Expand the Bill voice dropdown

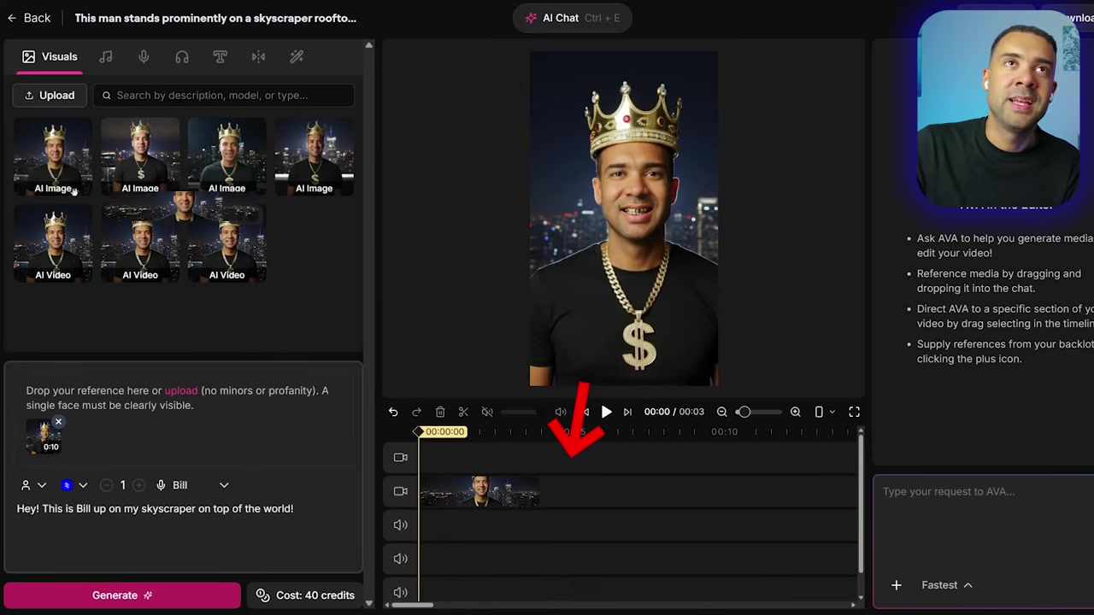(224, 485)
